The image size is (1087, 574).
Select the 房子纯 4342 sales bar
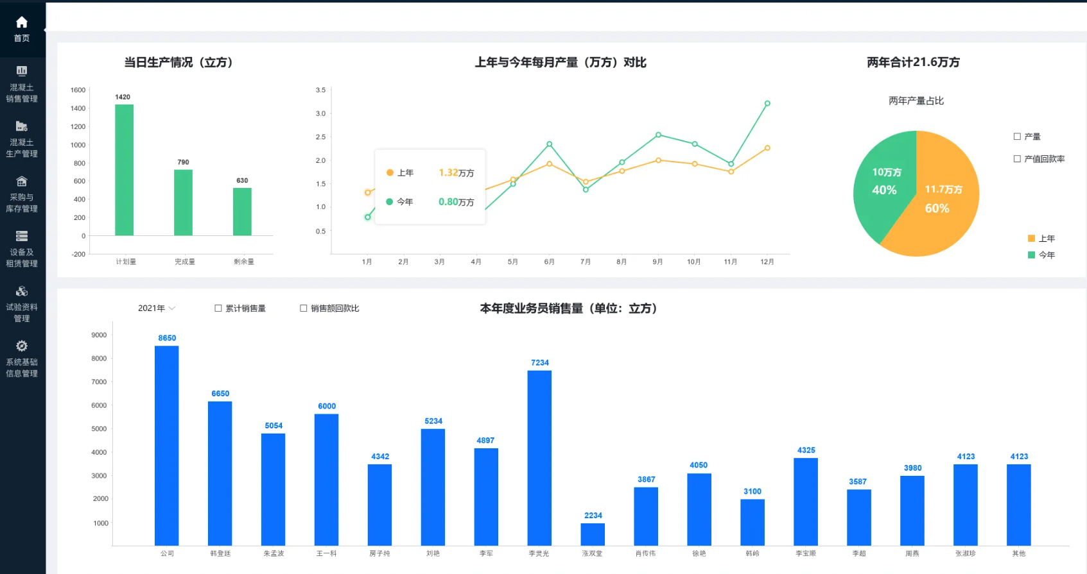pyautogui.click(x=380, y=505)
